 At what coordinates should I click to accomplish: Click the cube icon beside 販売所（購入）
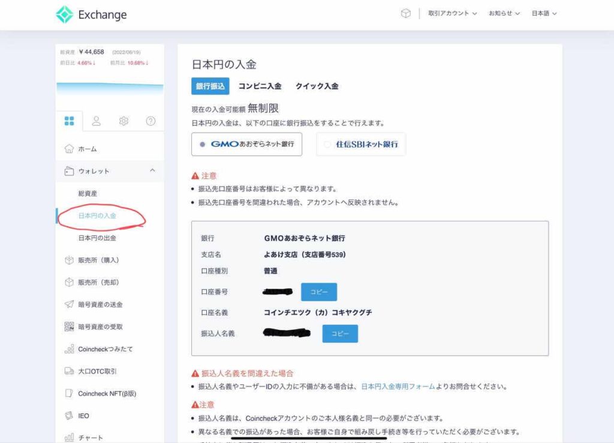click(x=70, y=261)
